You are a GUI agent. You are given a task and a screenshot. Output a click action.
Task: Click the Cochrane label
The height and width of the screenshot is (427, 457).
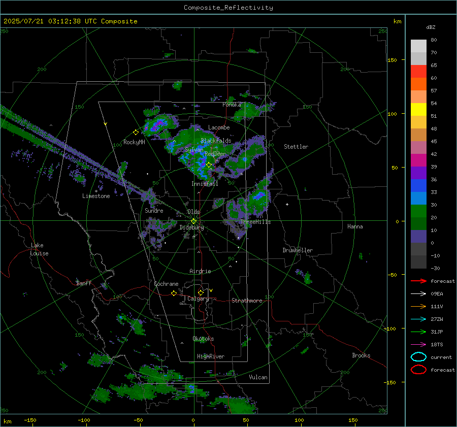tap(166, 284)
